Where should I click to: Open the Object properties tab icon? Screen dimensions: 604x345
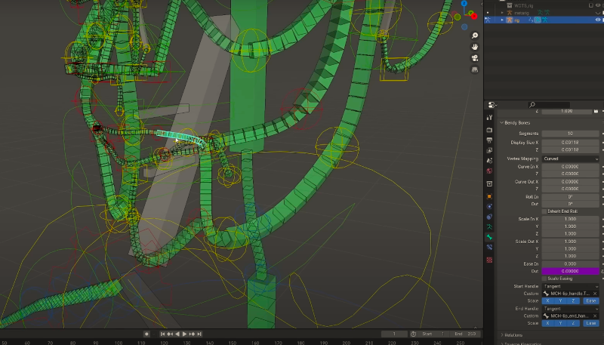pyautogui.click(x=490, y=196)
